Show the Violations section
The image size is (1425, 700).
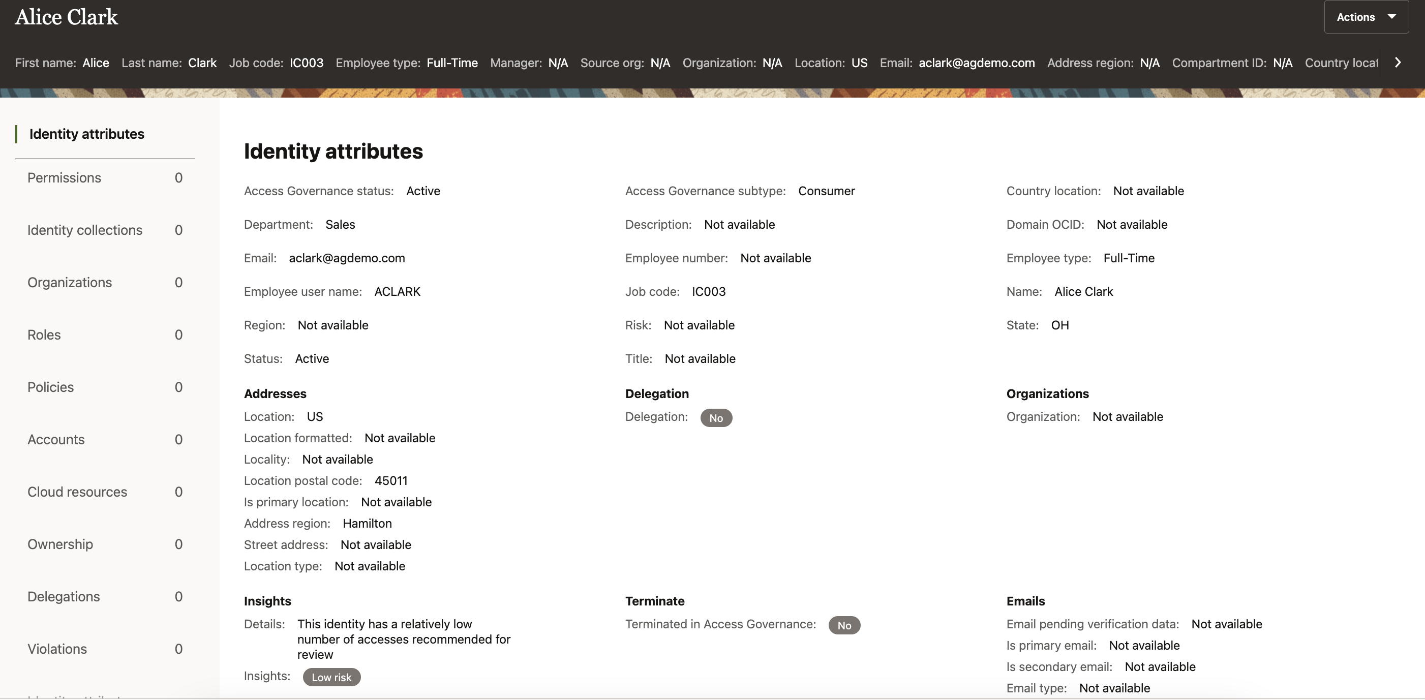(57, 649)
